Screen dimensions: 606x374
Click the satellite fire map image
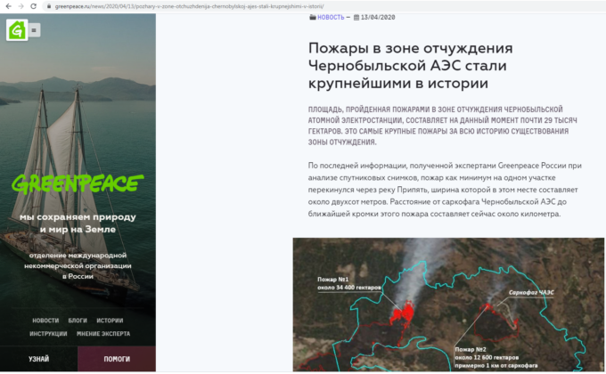(448, 305)
